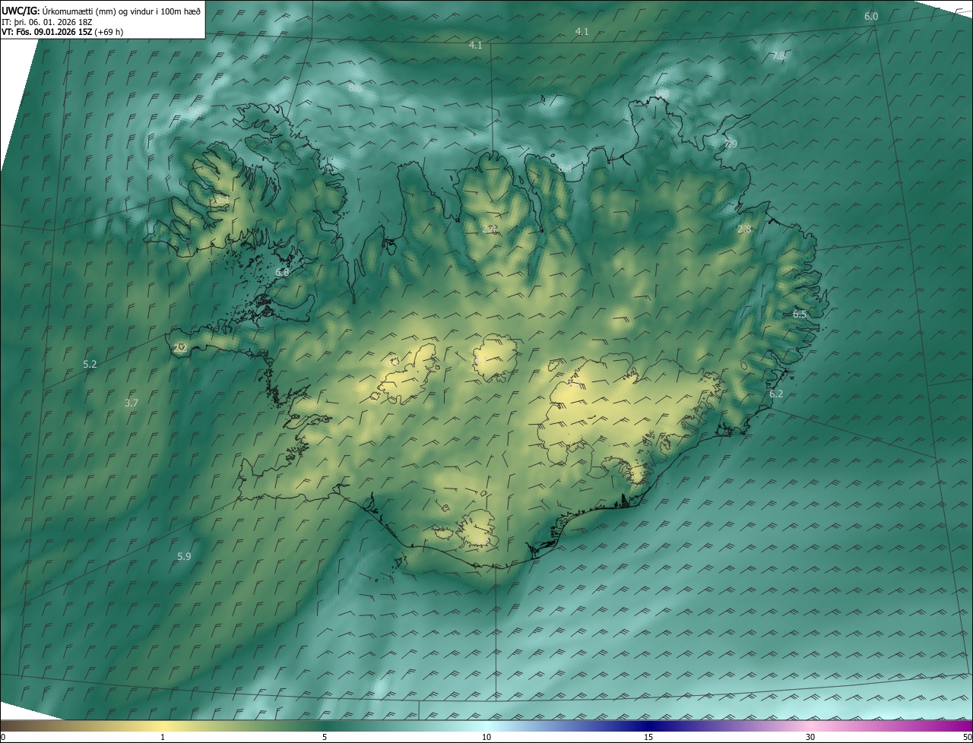Select the 7.8 value label on the map
The image size is (973, 743).
point(778,56)
